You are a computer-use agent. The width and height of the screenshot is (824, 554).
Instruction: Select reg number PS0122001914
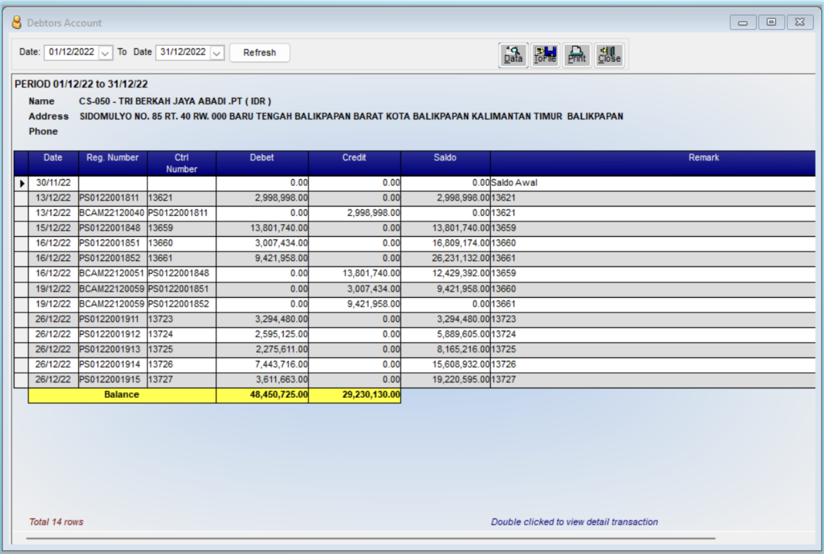(x=112, y=364)
